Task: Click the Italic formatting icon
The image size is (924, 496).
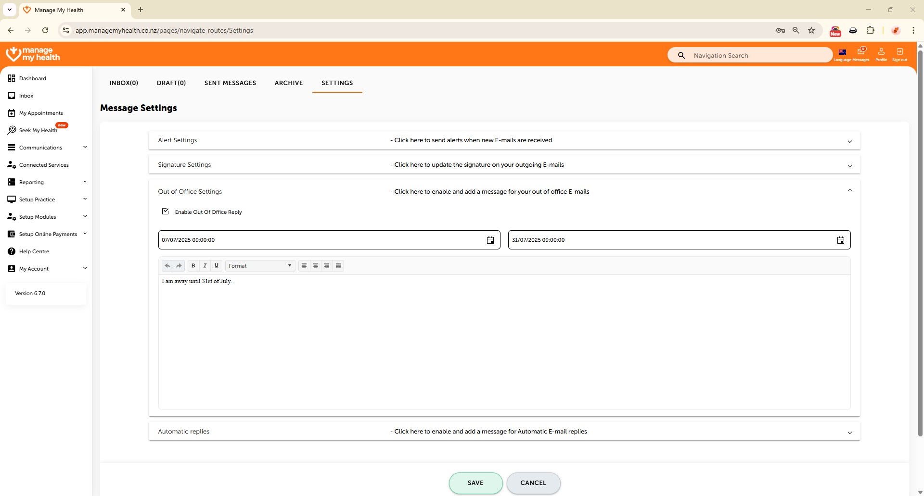Action: click(205, 266)
